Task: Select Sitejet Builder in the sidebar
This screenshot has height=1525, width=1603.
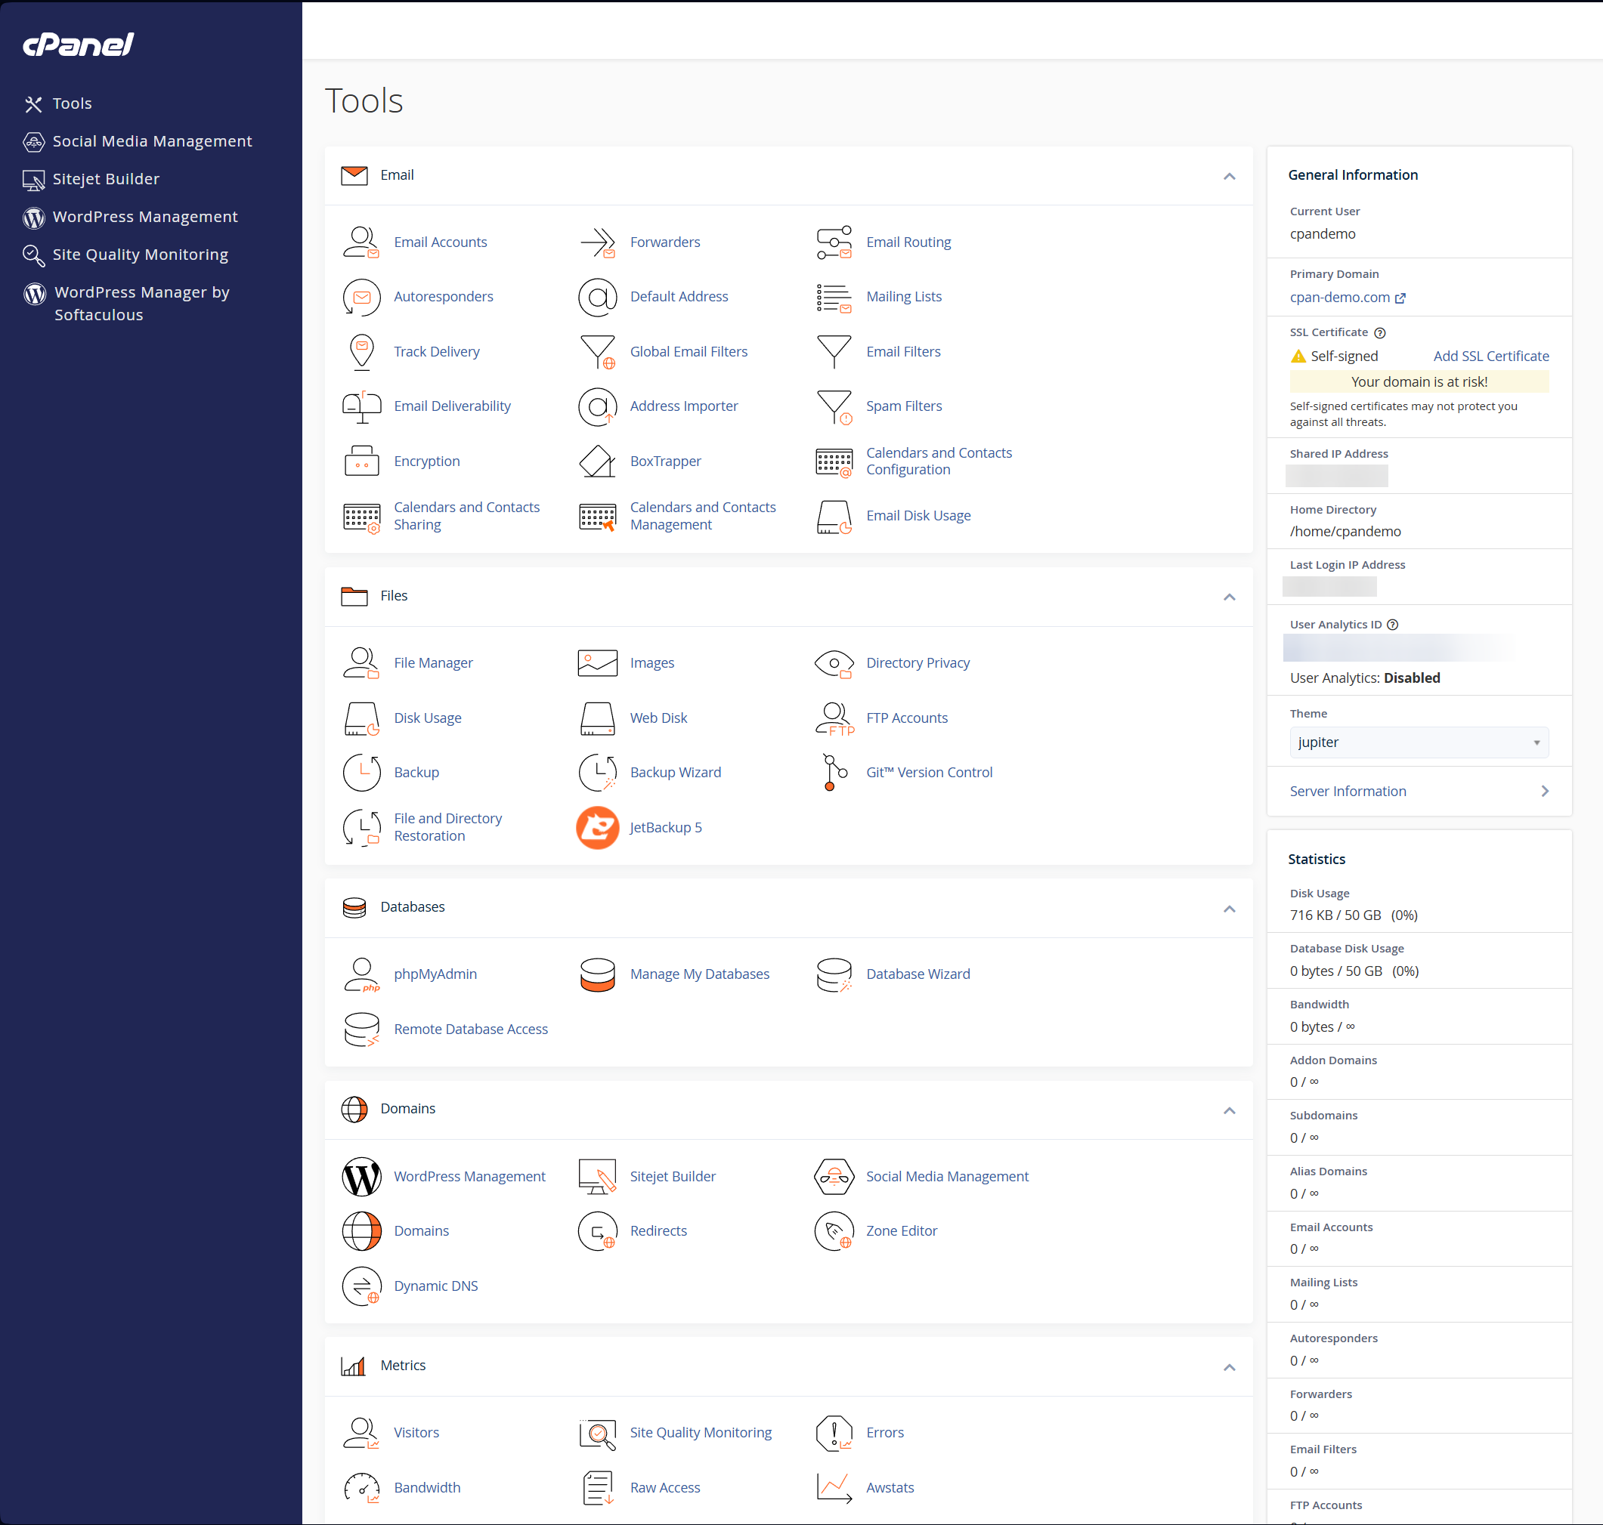Action: coord(107,179)
